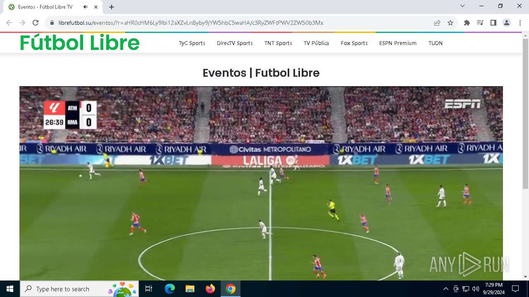Click the scrollbar up arrow
This screenshot has width=529, height=297.
tap(525, 35)
